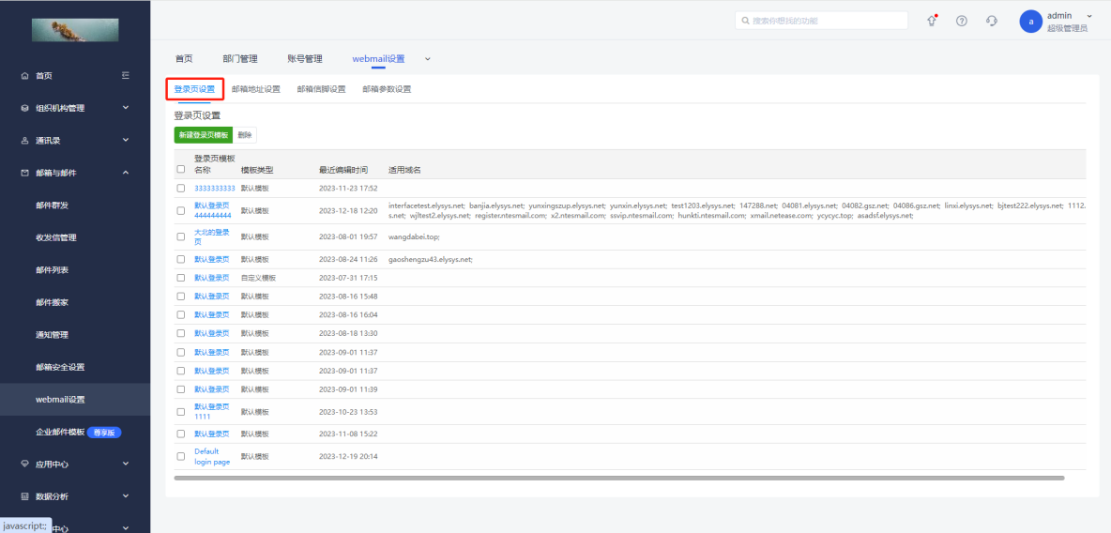1111x533 pixels.
Task: Click the table's horizontal scrollbar
Action: pos(618,479)
